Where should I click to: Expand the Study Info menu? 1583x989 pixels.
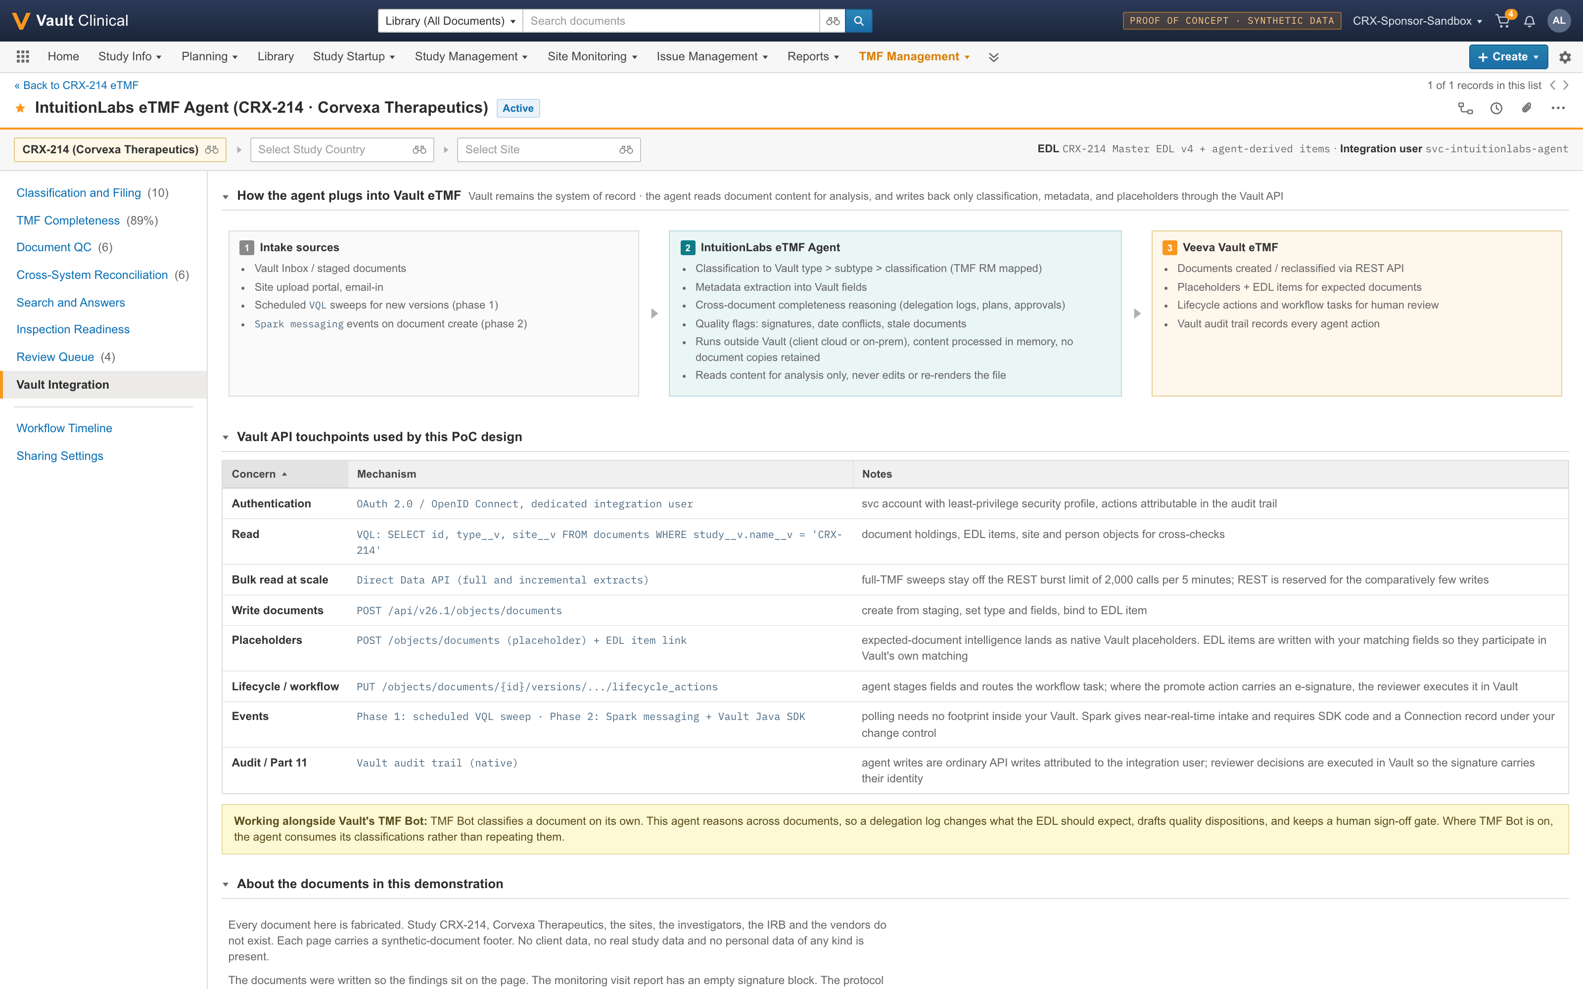(x=130, y=57)
